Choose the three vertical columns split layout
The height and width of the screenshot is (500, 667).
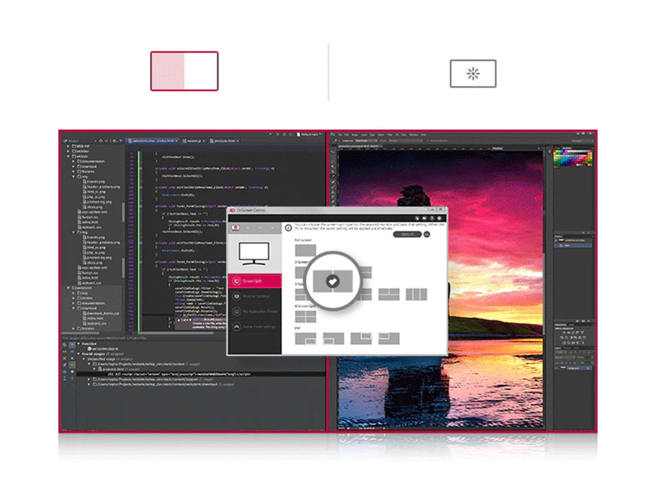click(x=416, y=294)
